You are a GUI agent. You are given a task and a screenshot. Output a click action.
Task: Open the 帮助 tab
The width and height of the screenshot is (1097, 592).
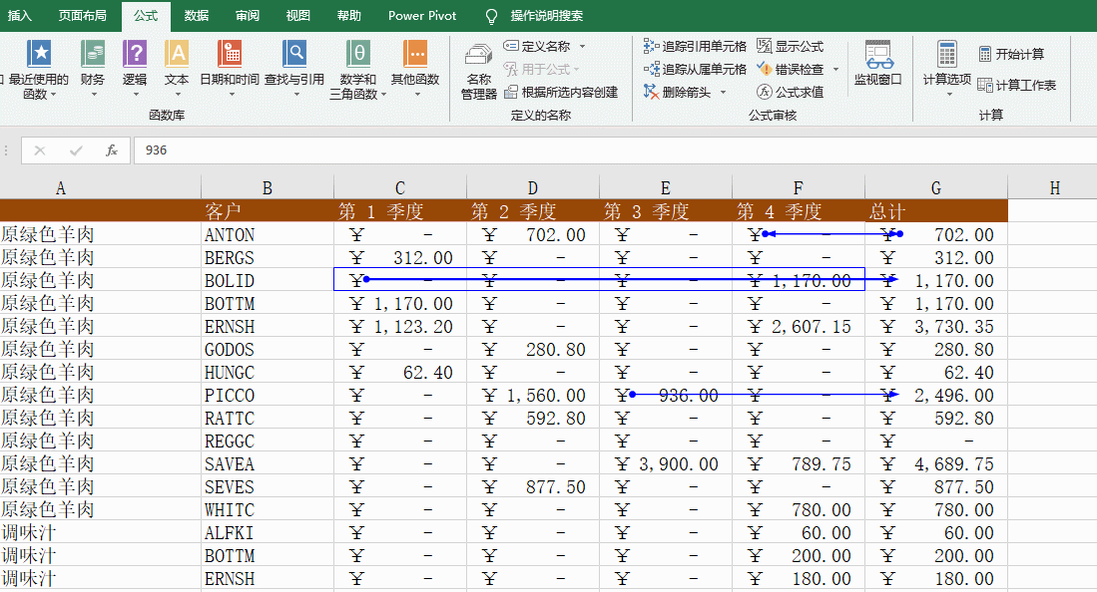[349, 15]
